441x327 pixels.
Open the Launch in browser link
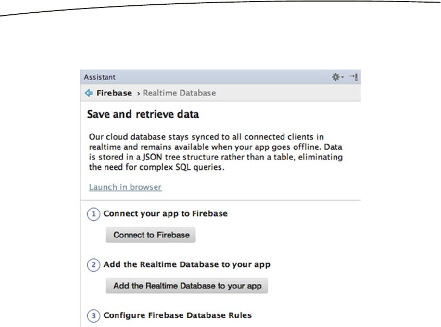coord(125,187)
